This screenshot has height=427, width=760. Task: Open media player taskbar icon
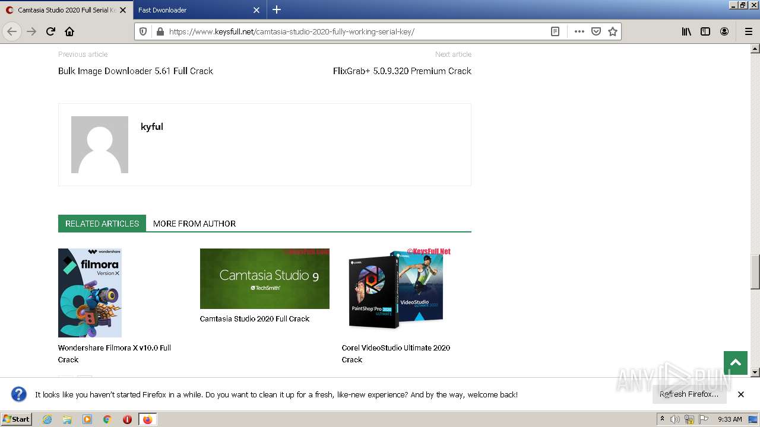87,419
